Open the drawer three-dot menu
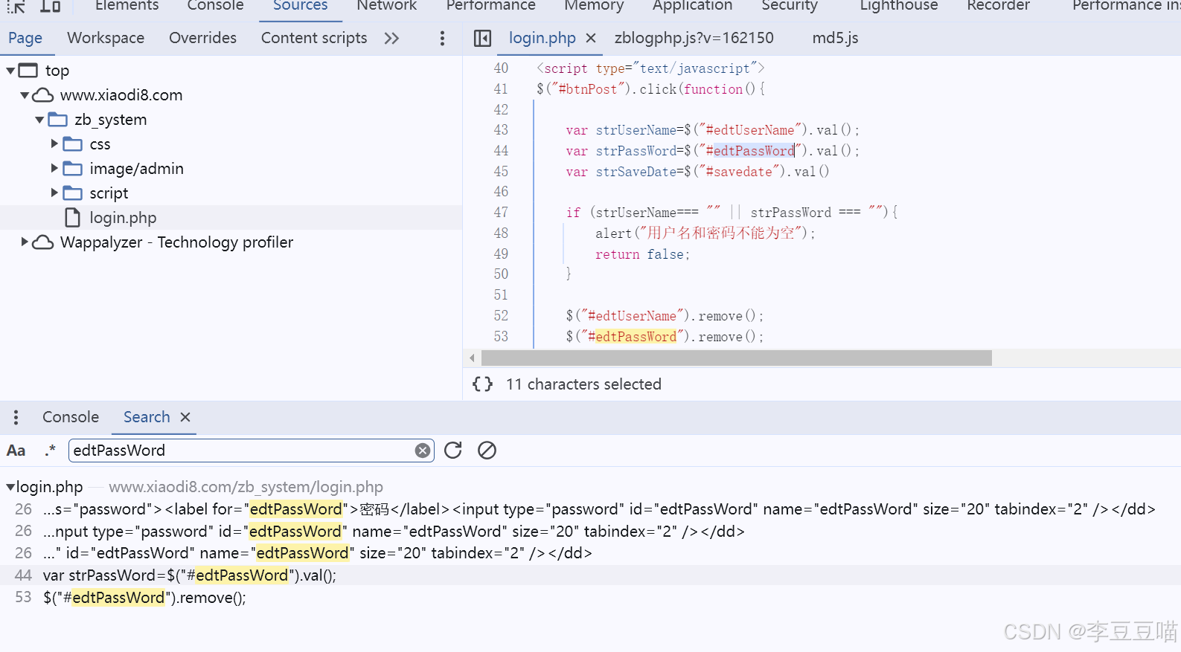Screen dimensions: 1181x652 (x=16, y=417)
